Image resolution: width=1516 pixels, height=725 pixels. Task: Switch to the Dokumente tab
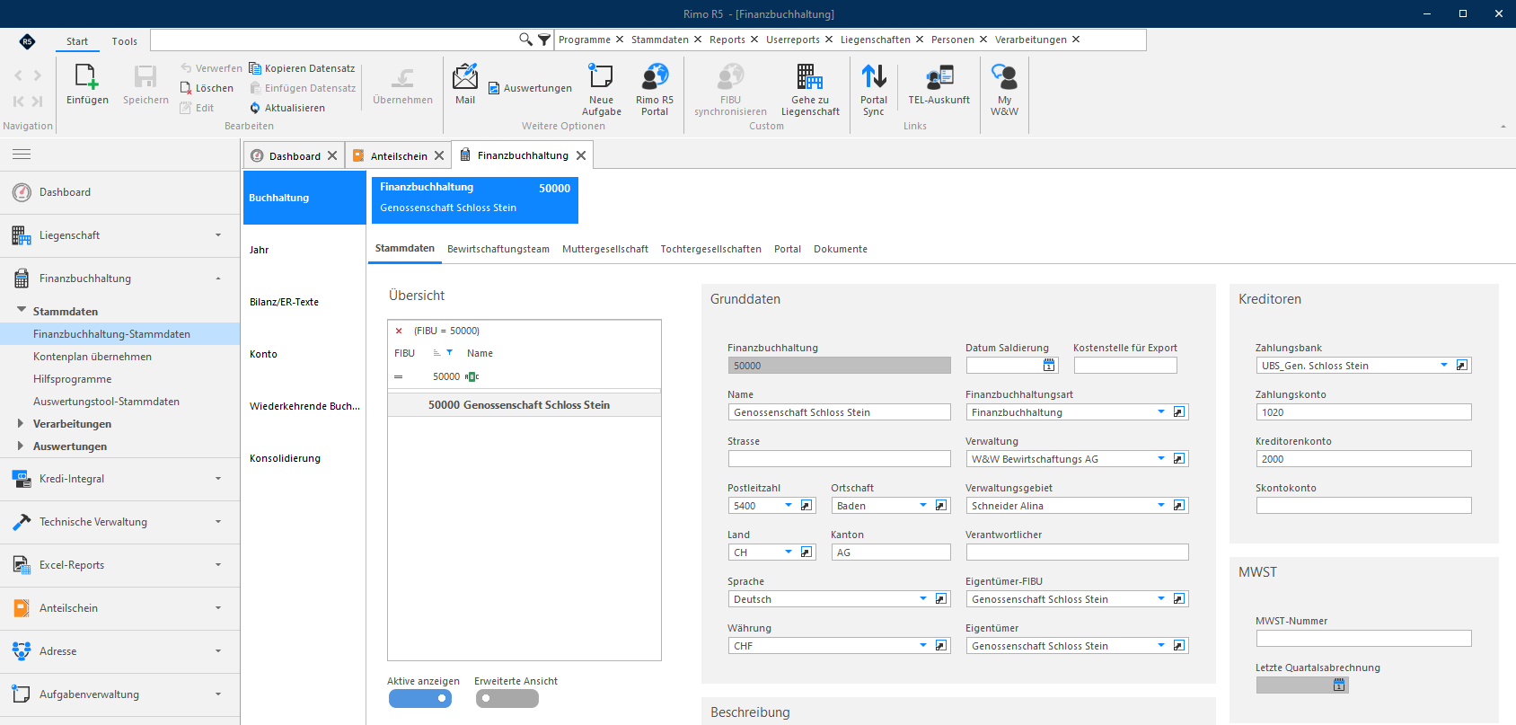tap(841, 249)
